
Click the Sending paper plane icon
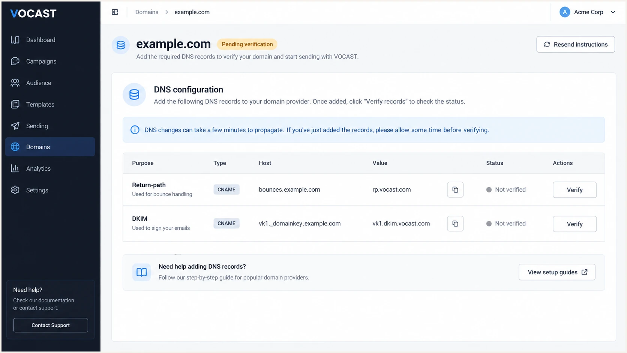[x=15, y=126]
